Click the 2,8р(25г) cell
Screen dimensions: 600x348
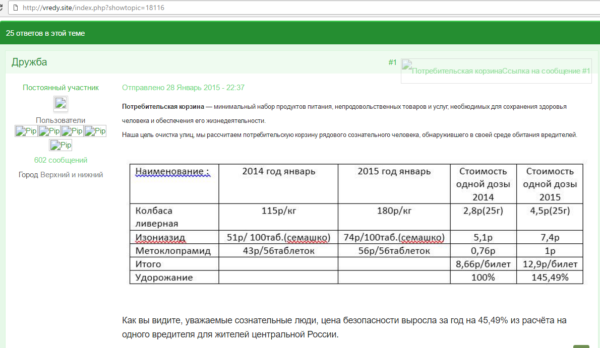pos(484,217)
